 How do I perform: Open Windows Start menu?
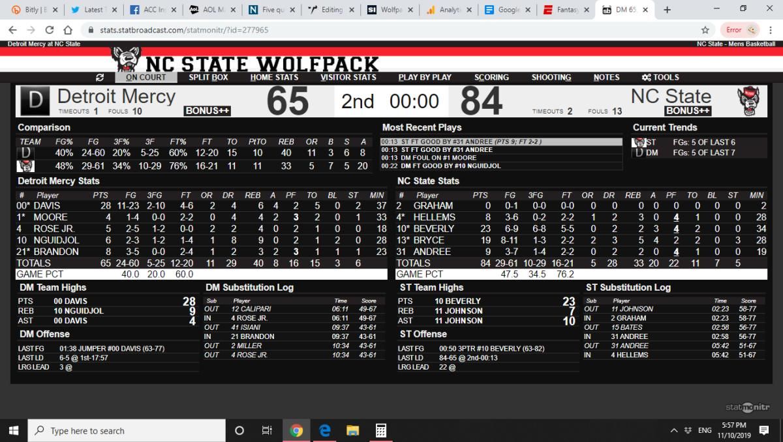click(14, 430)
